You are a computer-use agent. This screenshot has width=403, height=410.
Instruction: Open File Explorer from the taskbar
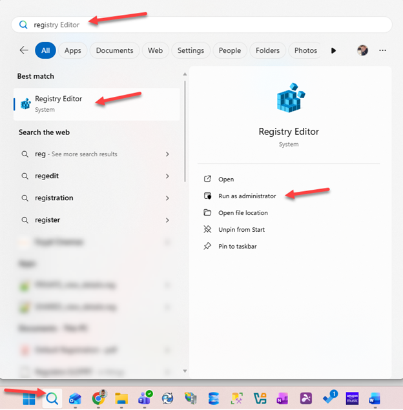(x=121, y=398)
